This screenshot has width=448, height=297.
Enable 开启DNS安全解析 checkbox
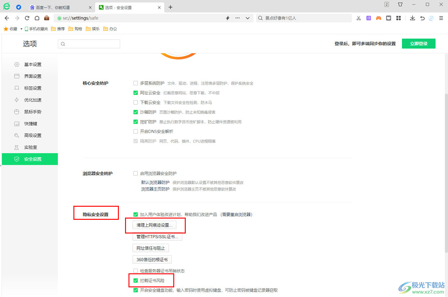[136, 131]
